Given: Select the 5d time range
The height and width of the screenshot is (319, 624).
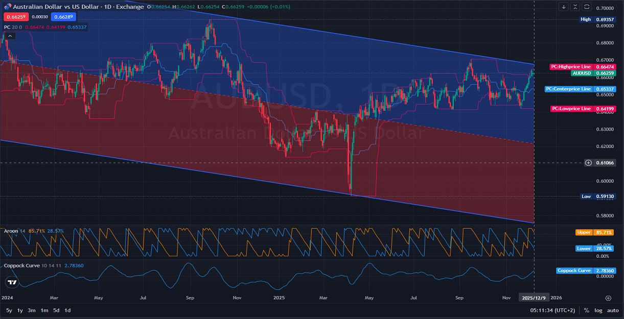Looking at the screenshot, I should pos(56,310).
